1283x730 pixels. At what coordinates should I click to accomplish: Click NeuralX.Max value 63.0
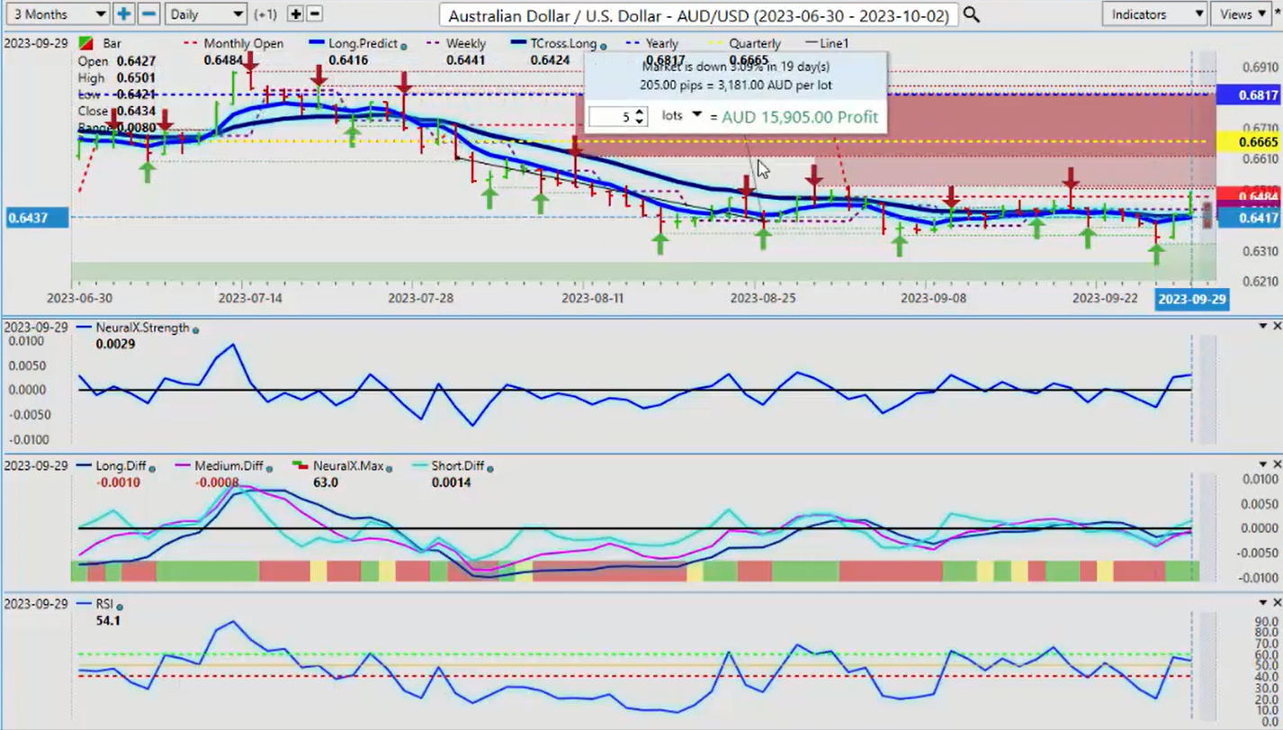click(325, 482)
